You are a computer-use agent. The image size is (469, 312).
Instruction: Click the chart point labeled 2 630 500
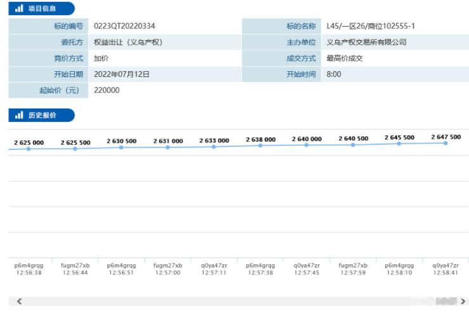[121, 147]
